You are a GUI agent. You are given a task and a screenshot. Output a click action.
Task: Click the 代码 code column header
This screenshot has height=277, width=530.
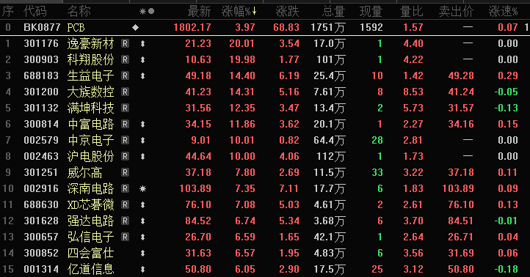[35, 12]
